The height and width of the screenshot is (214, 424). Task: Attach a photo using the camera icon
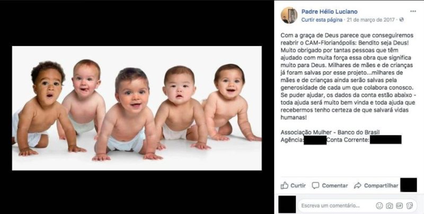(x=390, y=206)
